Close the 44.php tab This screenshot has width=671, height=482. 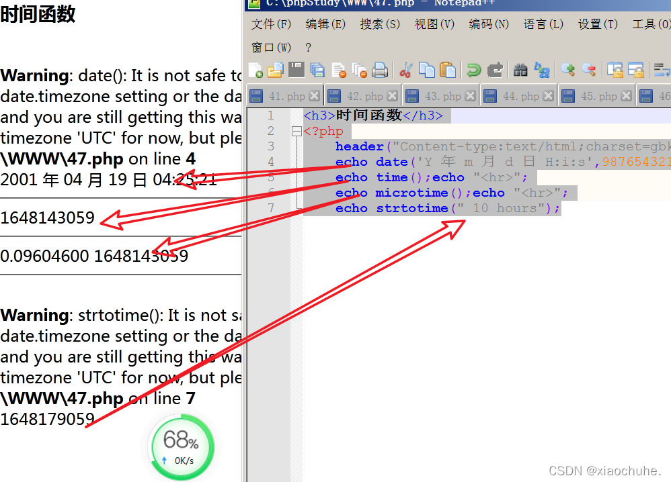click(x=548, y=96)
